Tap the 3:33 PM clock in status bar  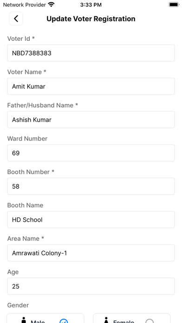coord(91,5)
